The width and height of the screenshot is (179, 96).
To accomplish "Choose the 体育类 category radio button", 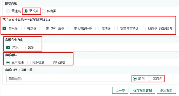I will tap(43, 11).
